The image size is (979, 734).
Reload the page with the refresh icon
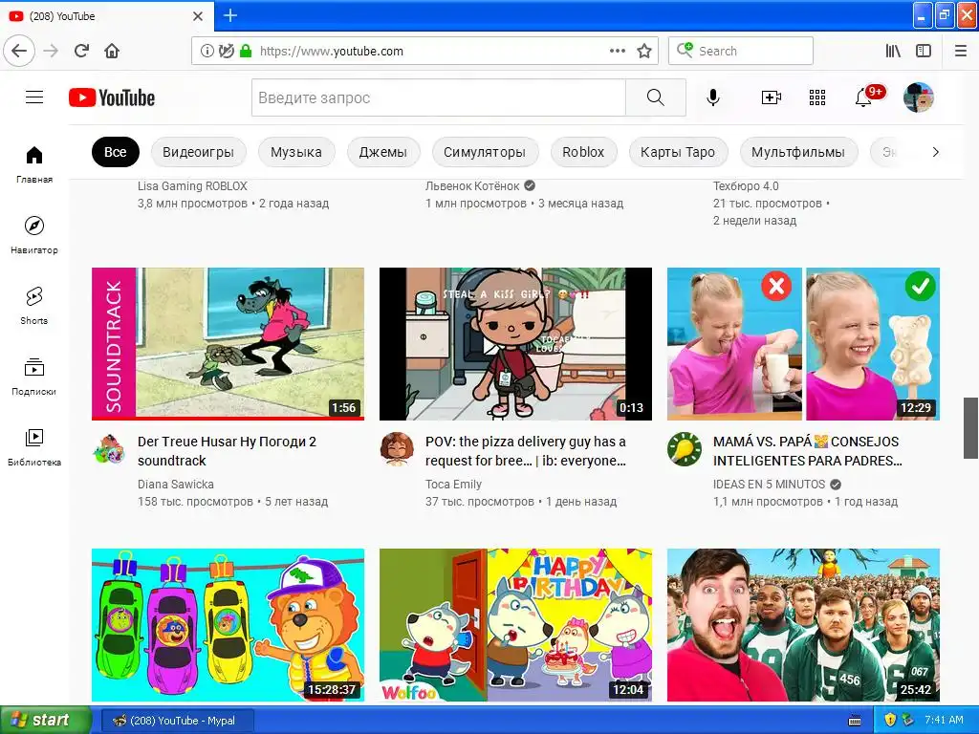tap(82, 51)
